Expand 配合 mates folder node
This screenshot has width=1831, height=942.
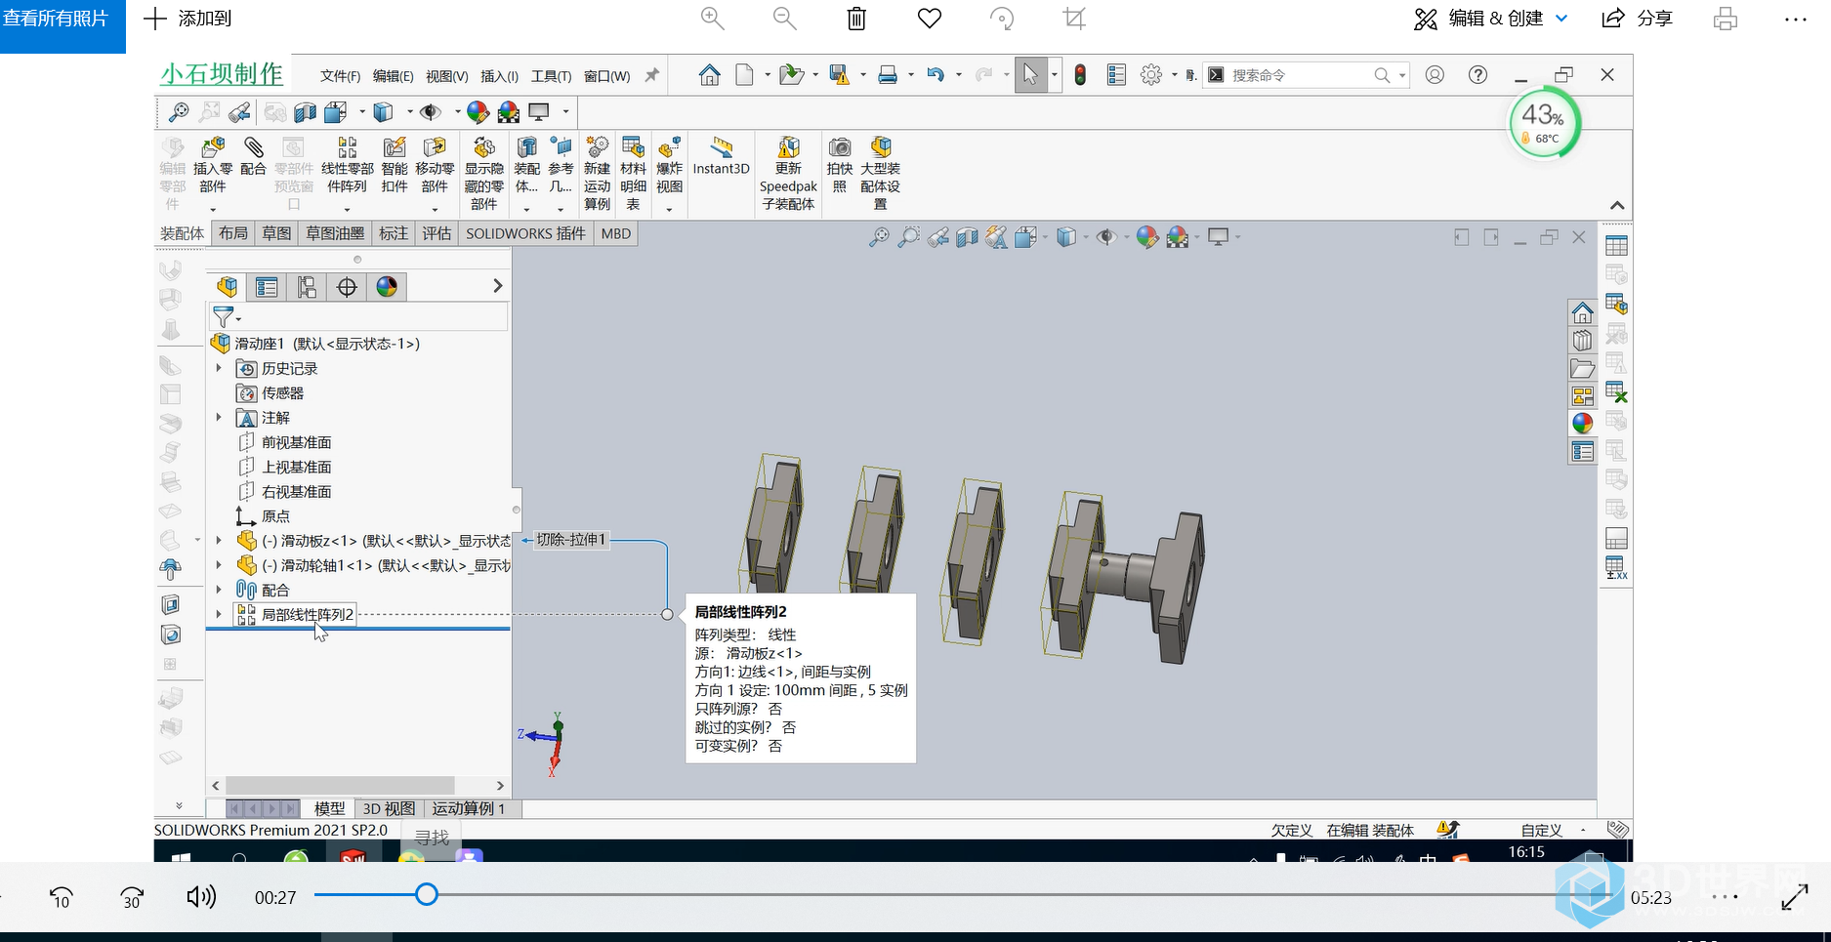(x=219, y=589)
